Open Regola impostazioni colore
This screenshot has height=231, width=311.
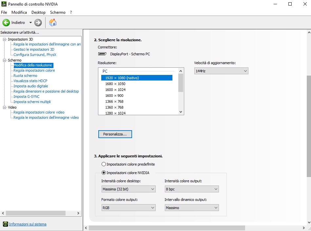click(34, 70)
